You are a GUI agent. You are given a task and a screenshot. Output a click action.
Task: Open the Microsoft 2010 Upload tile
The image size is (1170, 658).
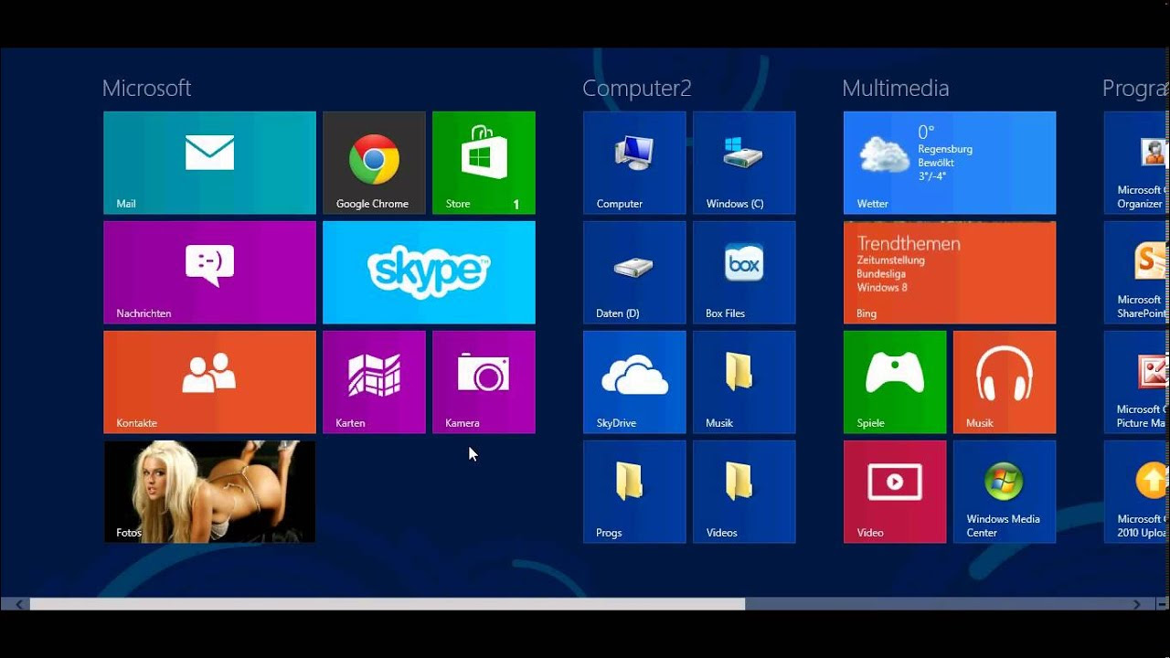tap(1137, 492)
